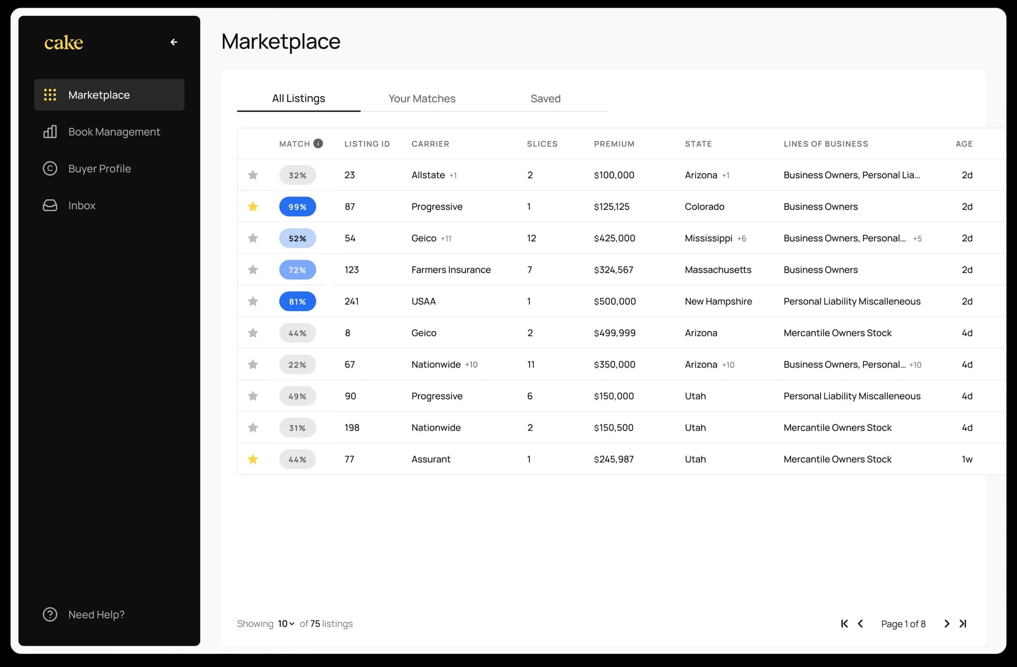Expand the Geico +11 additional carriers

tap(446, 239)
